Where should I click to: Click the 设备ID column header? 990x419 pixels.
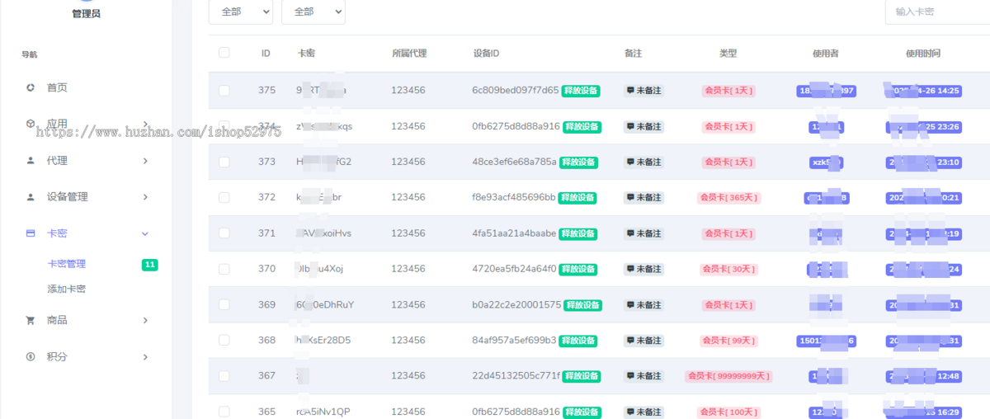coord(486,53)
